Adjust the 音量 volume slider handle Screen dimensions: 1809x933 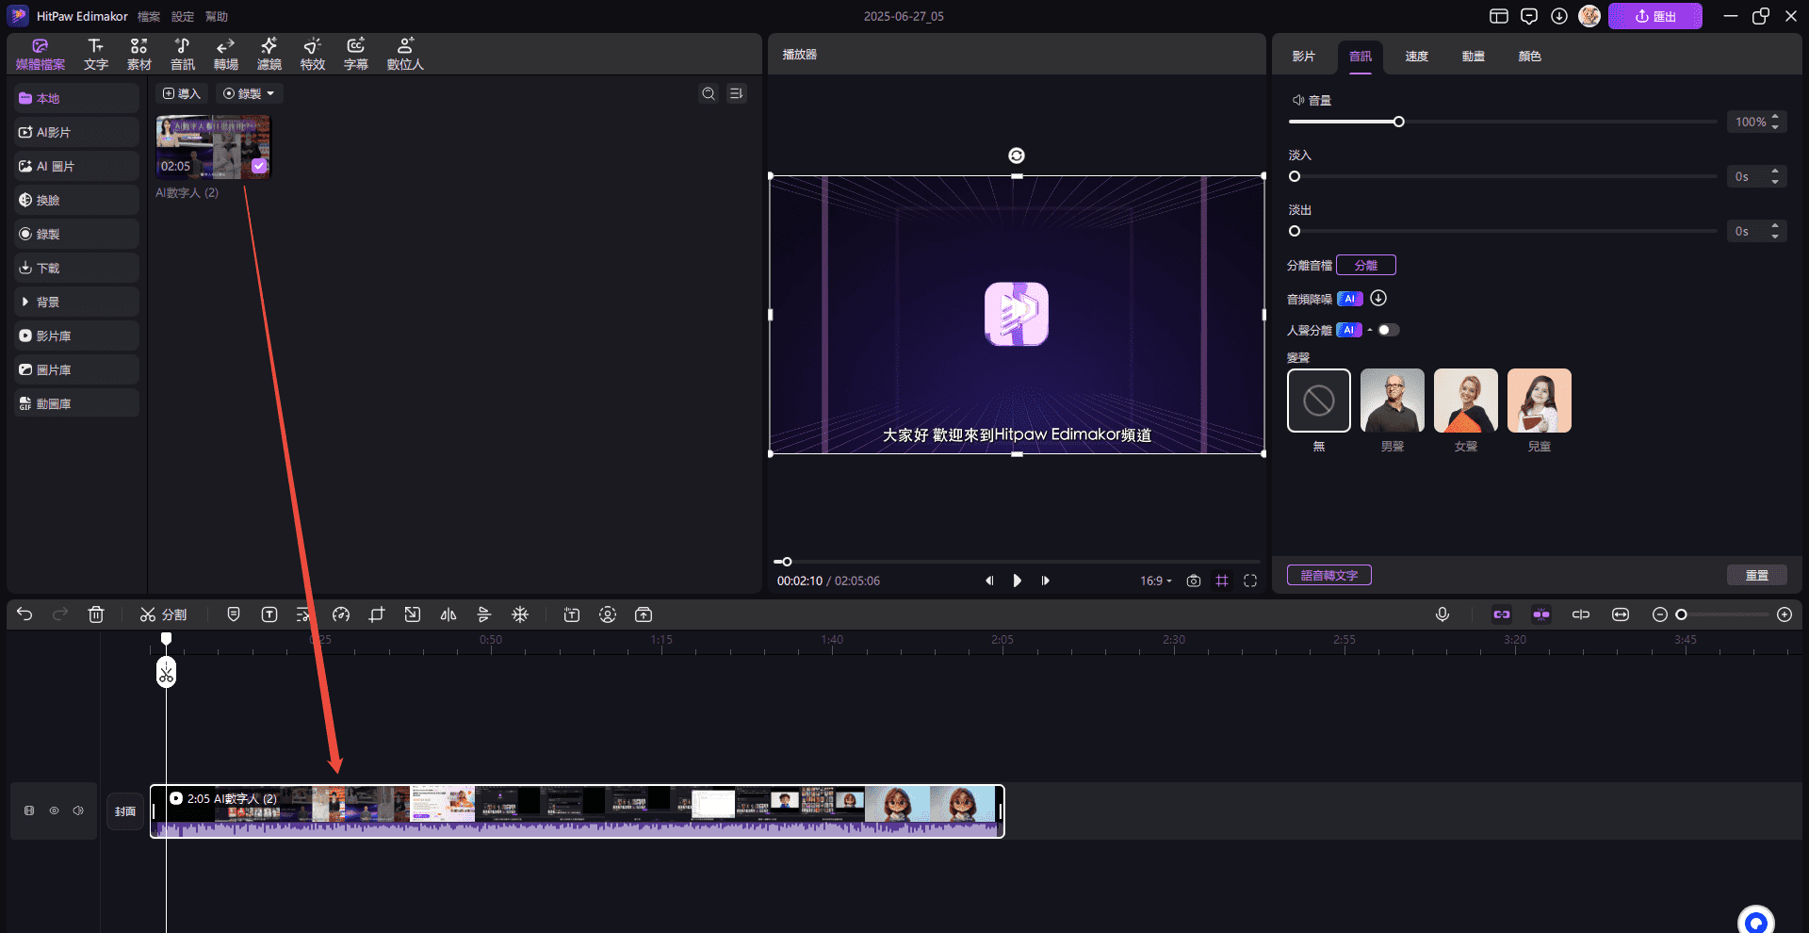point(1399,122)
